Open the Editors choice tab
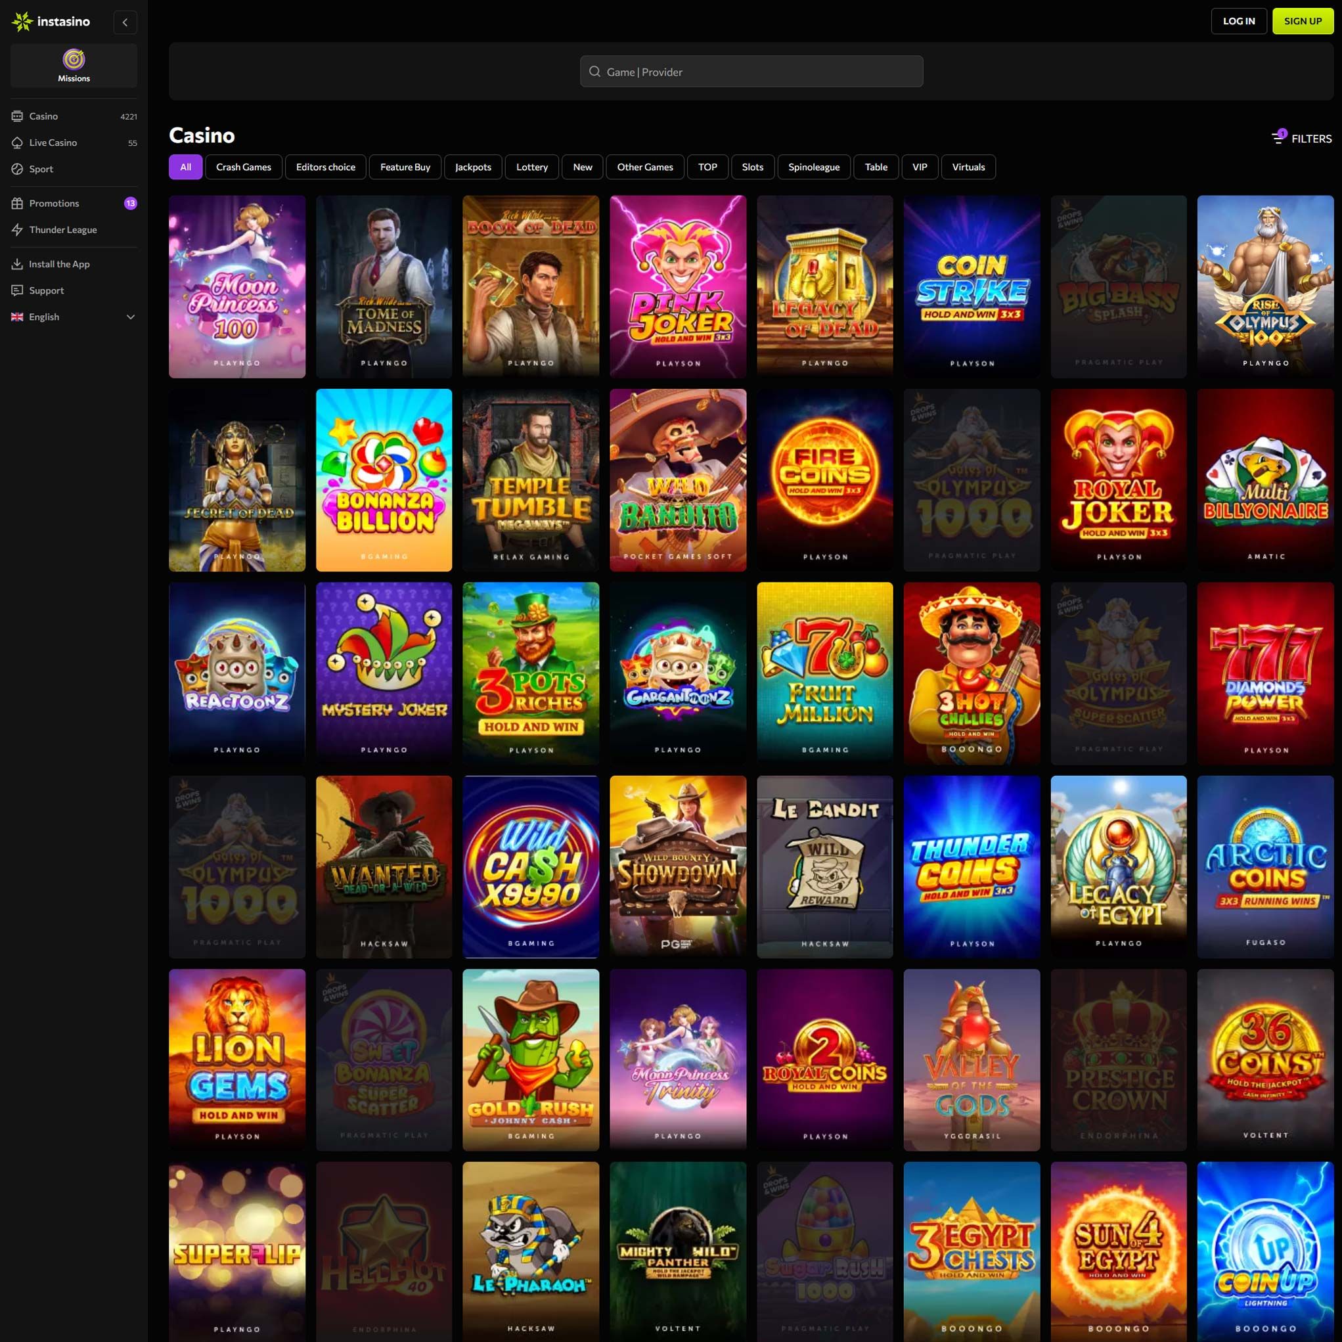The width and height of the screenshot is (1342, 1342). point(325,167)
